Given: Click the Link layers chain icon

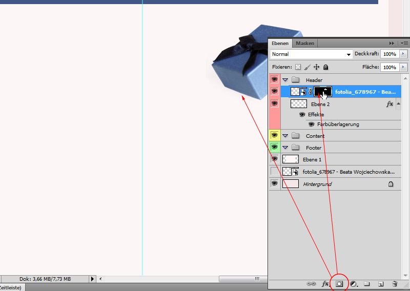Looking at the screenshot, I should pyautogui.click(x=311, y=283).
